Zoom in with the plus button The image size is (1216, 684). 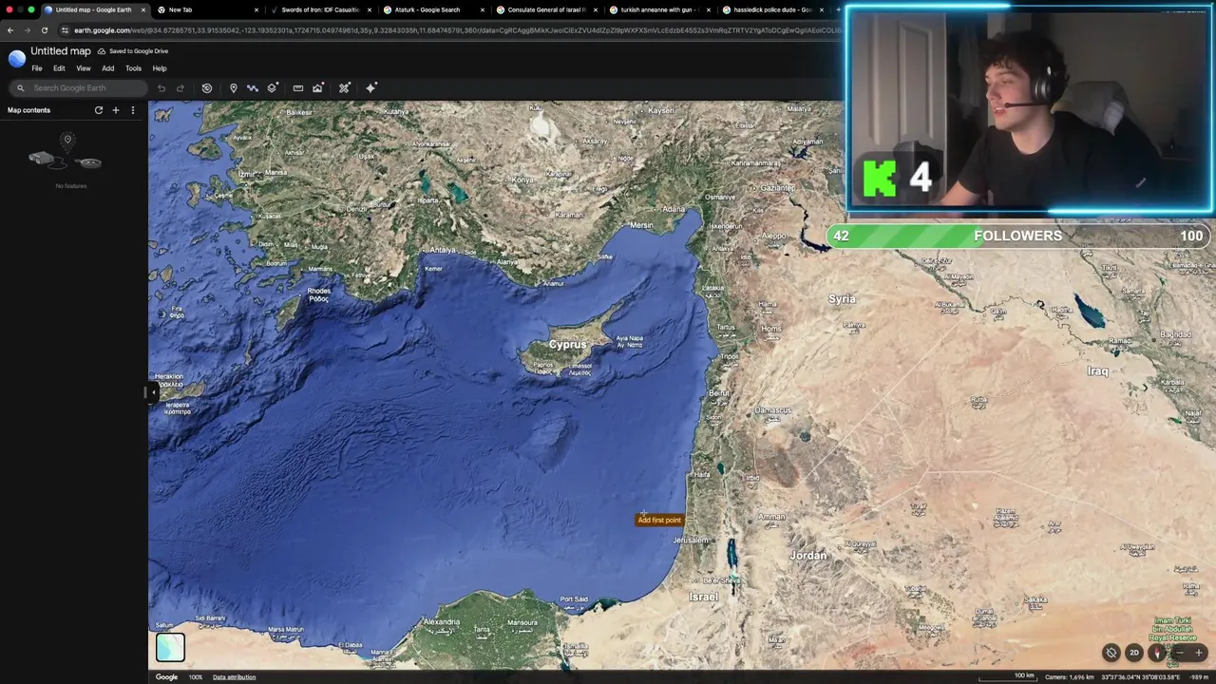tap(1199, 653)
